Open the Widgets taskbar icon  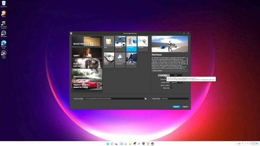pyautogui.click(x=121, y=144)
